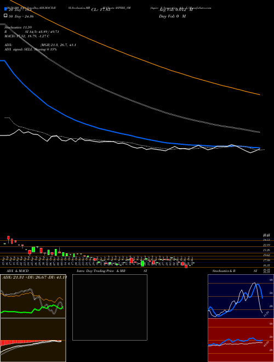The height and width of the screenshot is (362, 274).
Task: Click the 'Intra Day Trading Price & MR' title
Action: coord(101,271)
